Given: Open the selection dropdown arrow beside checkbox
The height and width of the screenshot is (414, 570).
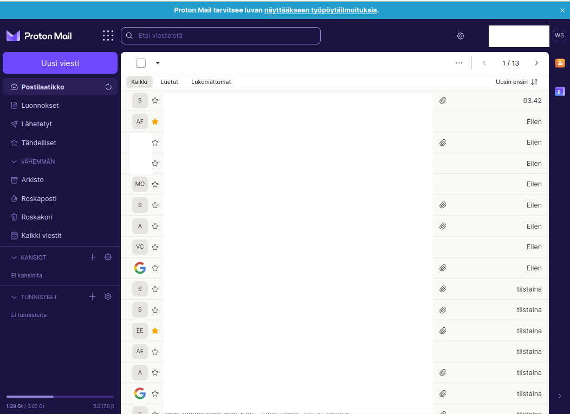Looking at the screenshot, I should [158, 63].
